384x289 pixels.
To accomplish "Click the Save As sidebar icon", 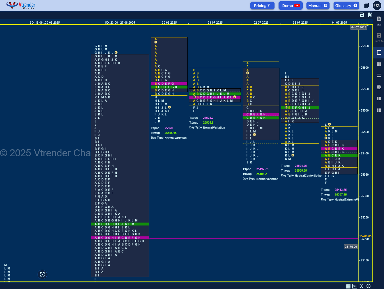I will 379,37.
